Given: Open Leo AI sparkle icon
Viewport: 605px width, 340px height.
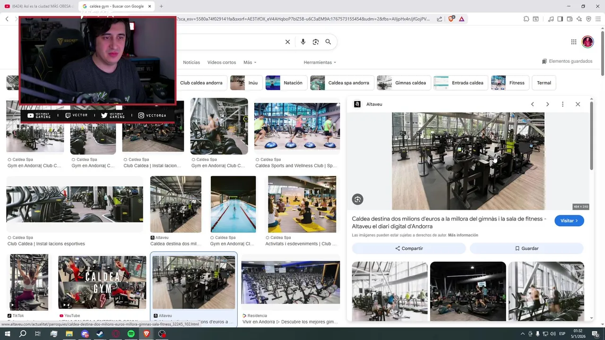Looking at the screenshot, I should [579, 19].
